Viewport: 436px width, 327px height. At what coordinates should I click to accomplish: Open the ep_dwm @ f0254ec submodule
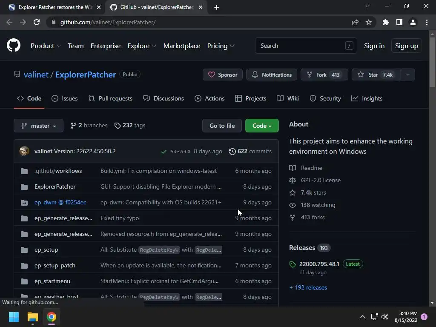click(60, 202)
